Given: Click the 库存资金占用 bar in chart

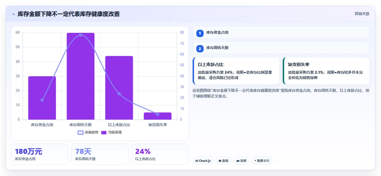Looking at the screenshot, I should (x=42, y=98).
